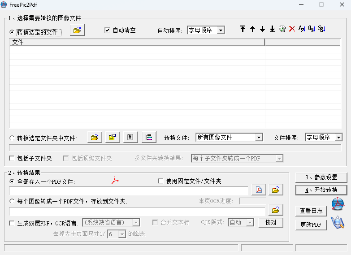
Task: Click the move-to-top arrow icon
Action: [x=243, y=29]
